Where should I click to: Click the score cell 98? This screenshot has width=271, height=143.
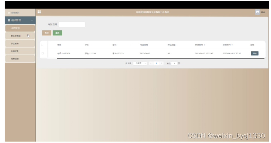click(168, 53)
